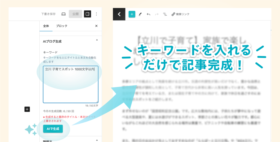The image size is (280, 142).
Task: Click the black back arrow button
Action: point(119,14)
